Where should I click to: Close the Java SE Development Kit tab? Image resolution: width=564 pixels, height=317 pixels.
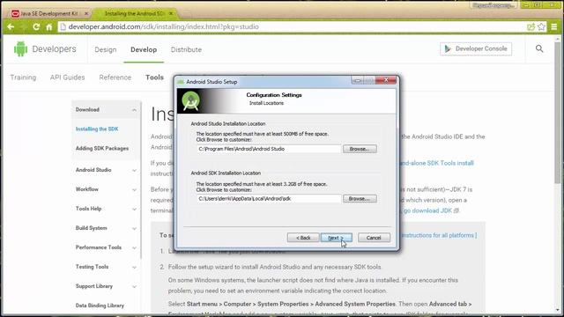pos(86,13)
